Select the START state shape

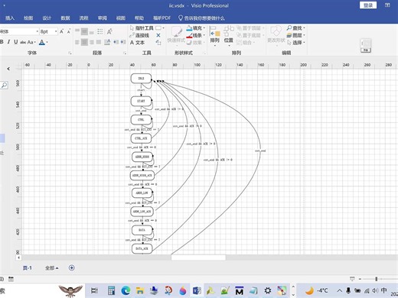click(x=141, y=101)
